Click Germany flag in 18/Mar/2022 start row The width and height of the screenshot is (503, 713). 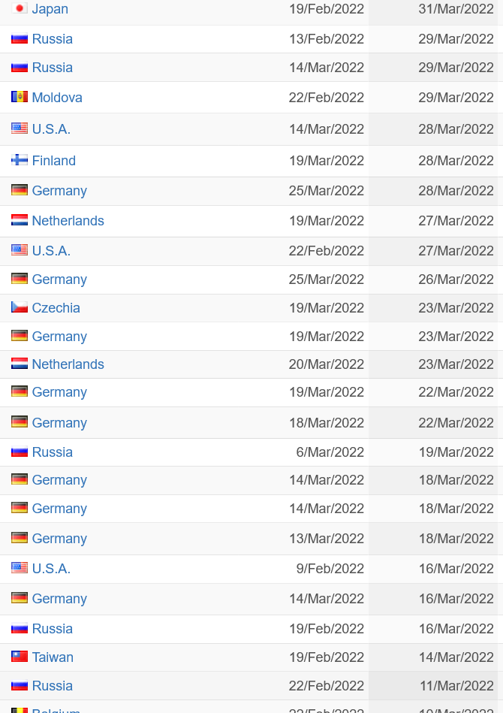point(20,421)
